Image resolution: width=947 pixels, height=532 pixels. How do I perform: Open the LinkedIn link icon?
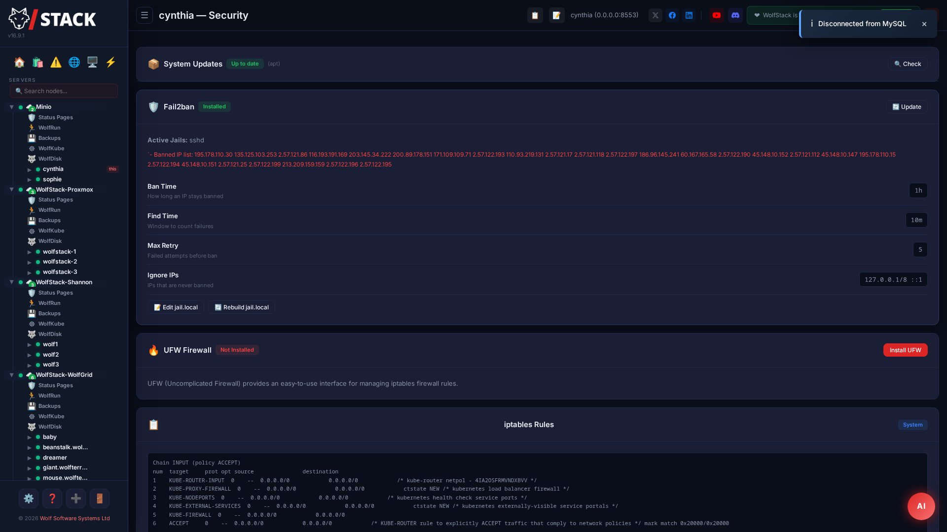689,15
